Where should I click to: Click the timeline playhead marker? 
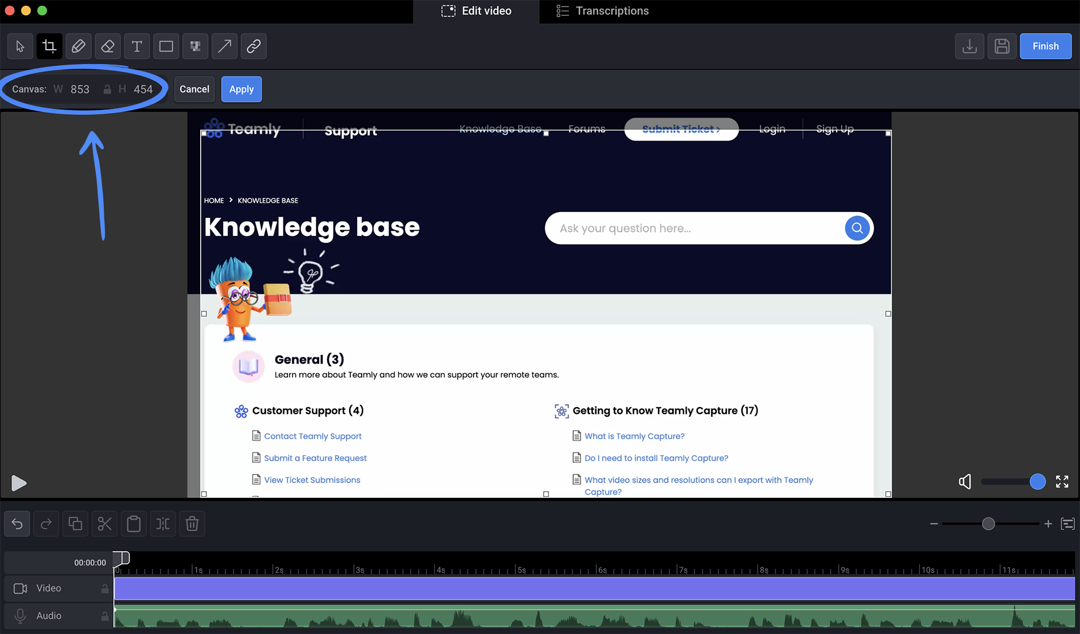121,559
